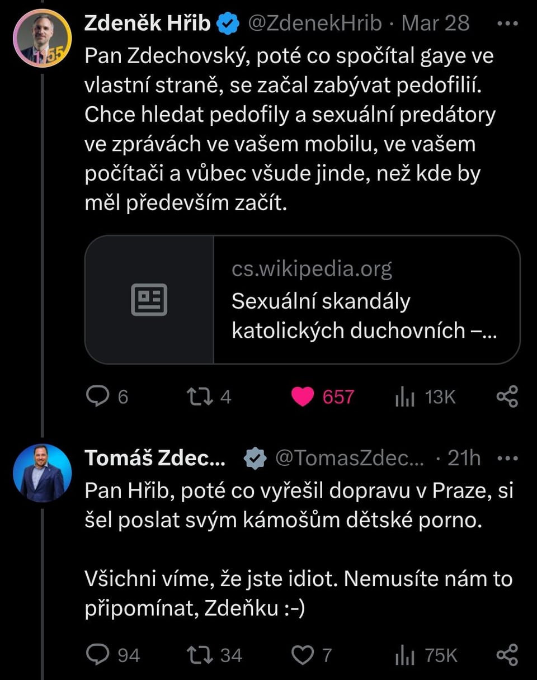Open the 21h reply timestamp
The height and width of the screenshot is (680, 537).
464,458
